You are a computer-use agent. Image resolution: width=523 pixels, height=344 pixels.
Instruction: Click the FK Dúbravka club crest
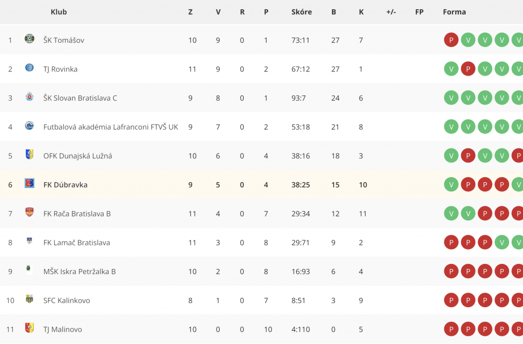pyautogui.click(x=29, y=183)
